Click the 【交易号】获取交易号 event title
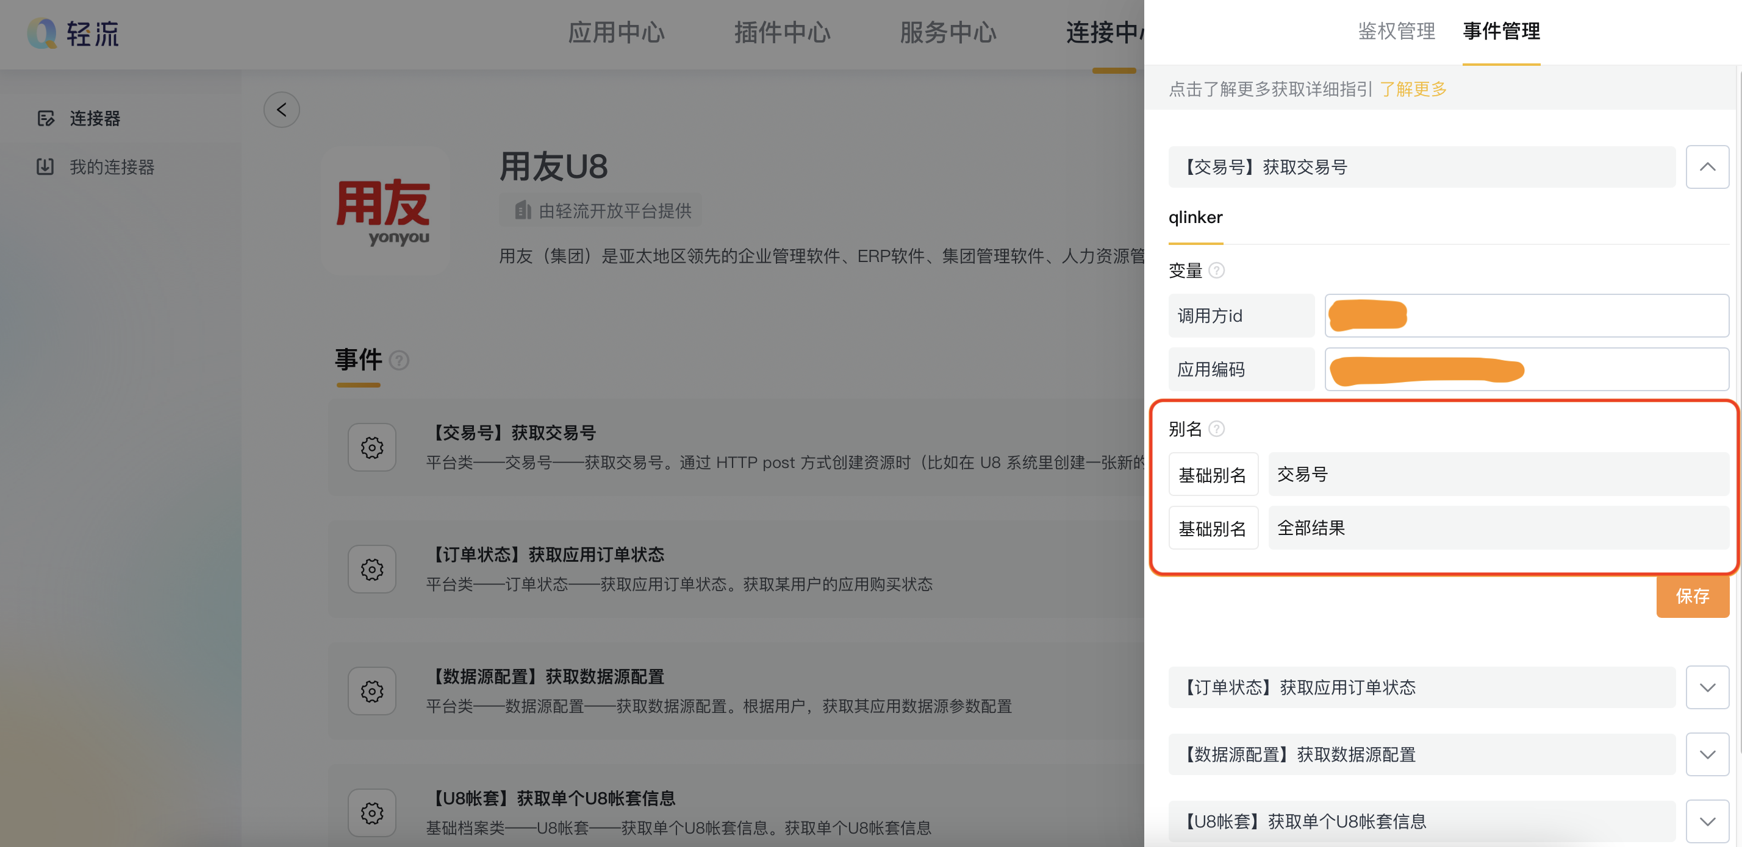The width and height of the screenshot is (1742, 847). pos(511,432)
